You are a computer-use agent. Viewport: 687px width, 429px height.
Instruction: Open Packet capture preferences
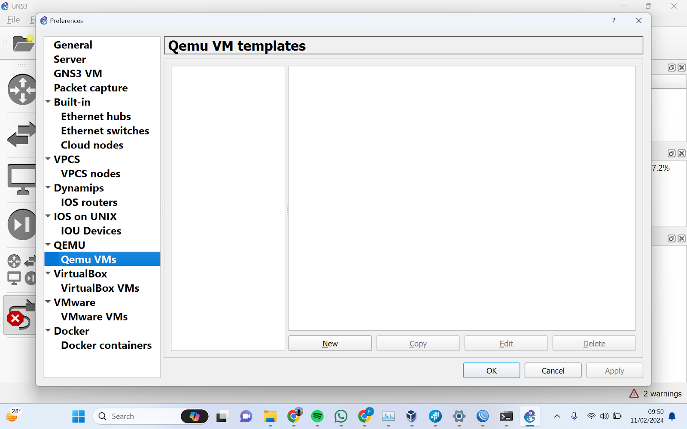point(91,88)
